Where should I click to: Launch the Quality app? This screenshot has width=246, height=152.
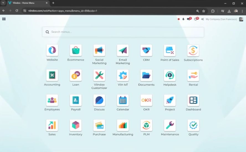pos(193,125)
